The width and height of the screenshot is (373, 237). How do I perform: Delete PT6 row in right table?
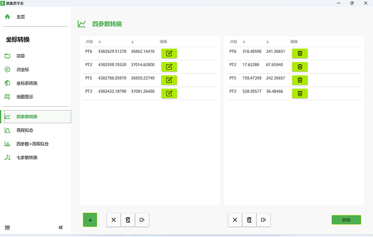(x=300, y=53)
